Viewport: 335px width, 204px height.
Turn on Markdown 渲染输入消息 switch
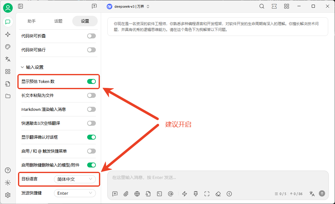[92, 109]
